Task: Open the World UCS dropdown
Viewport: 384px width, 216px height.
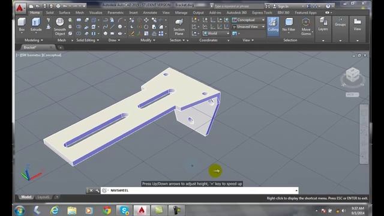Action: click(x=216, y=34)
